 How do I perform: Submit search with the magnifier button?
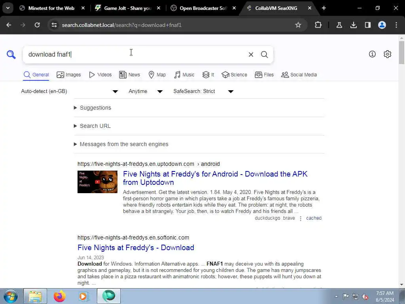[264, 55]
